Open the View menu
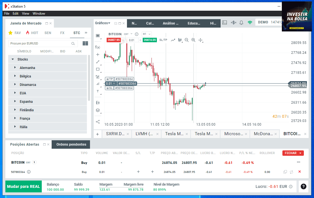Viewport: 314px width, 198px height. point(25,14)
